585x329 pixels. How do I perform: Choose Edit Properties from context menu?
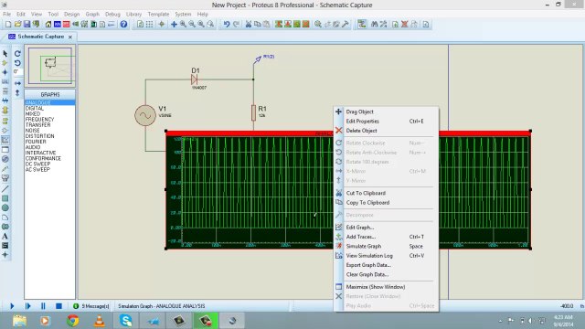pyautogui.click(x=386, y=122)
